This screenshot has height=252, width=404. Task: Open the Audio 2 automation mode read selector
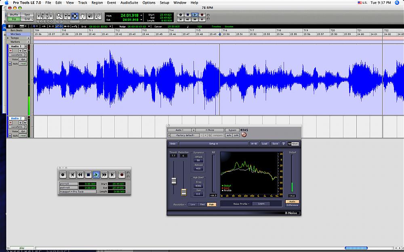(x=23, y=135)
